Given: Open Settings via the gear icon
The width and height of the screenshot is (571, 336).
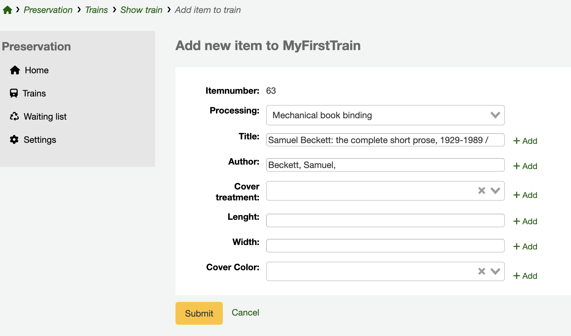Looking at the screenshot, I should coord(14,139).
